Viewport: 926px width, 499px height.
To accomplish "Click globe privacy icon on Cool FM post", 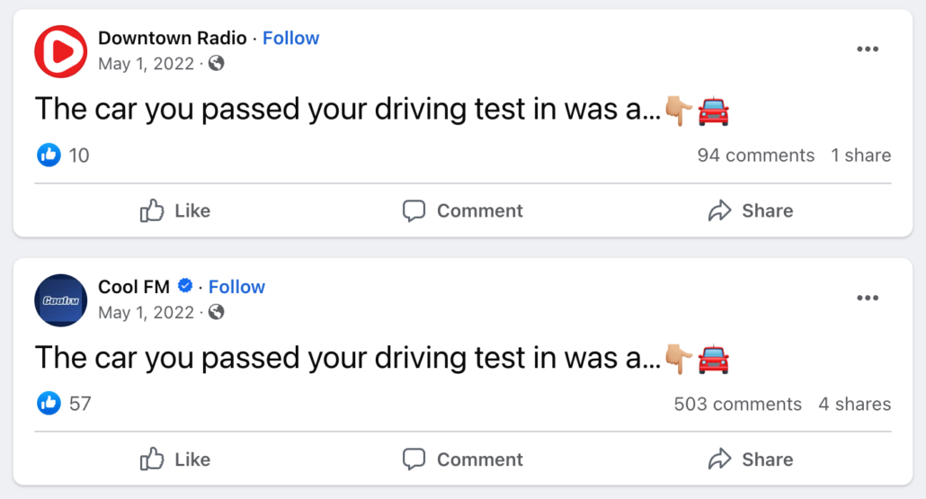I will coord(216,313).
